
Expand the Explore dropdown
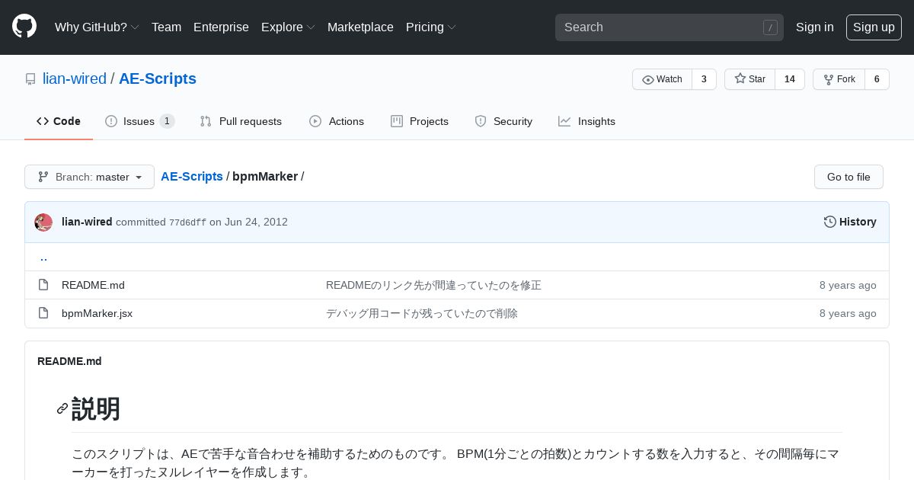(288, 27)
